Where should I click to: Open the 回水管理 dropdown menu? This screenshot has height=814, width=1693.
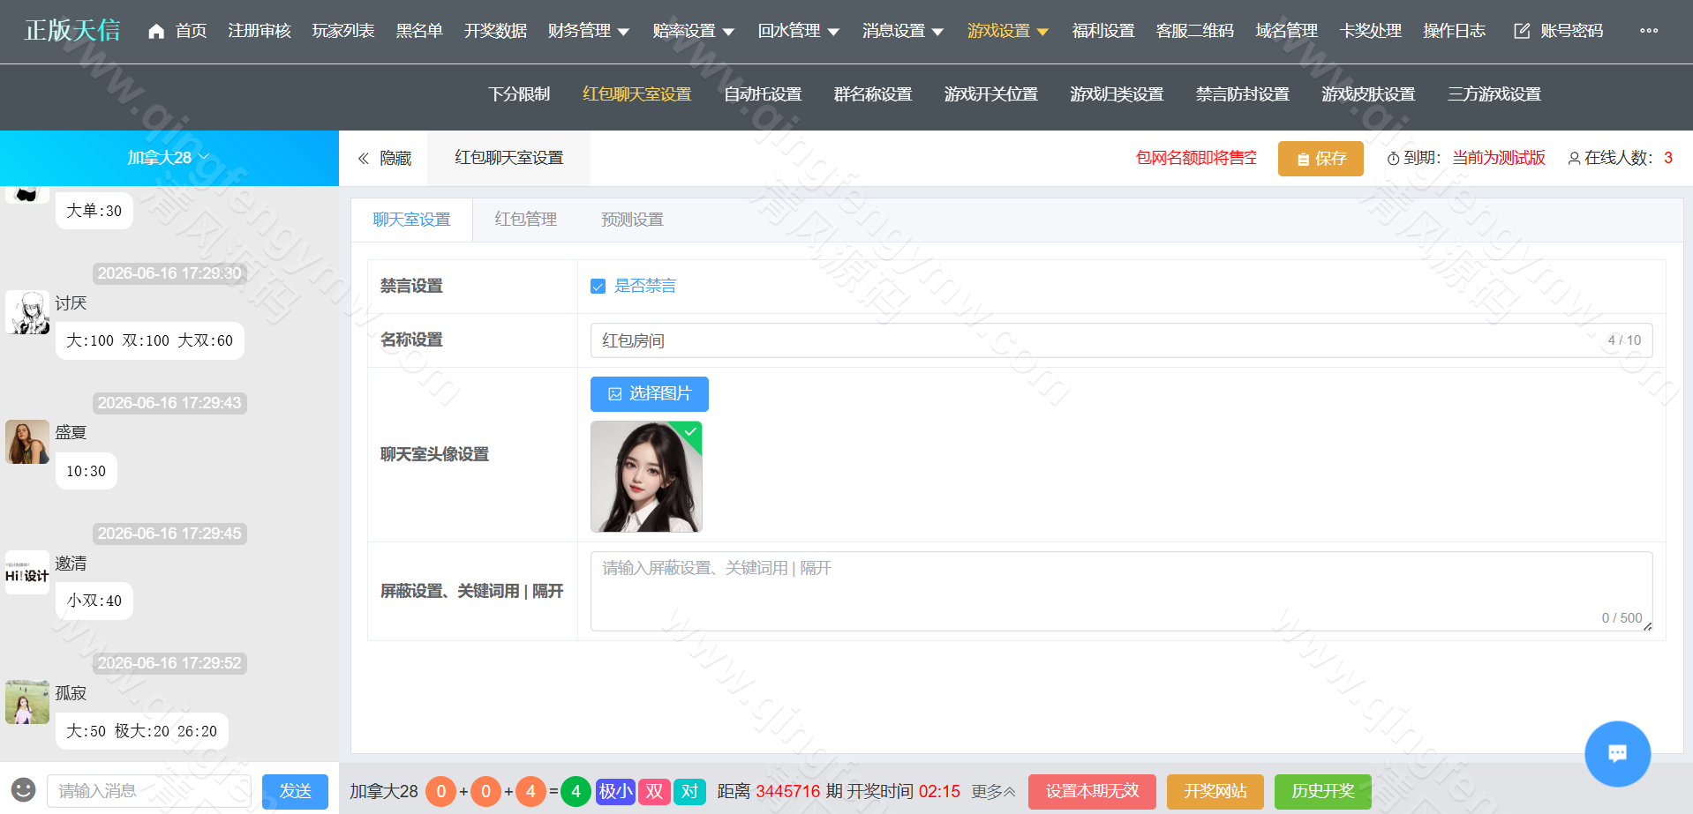[798, 31]
